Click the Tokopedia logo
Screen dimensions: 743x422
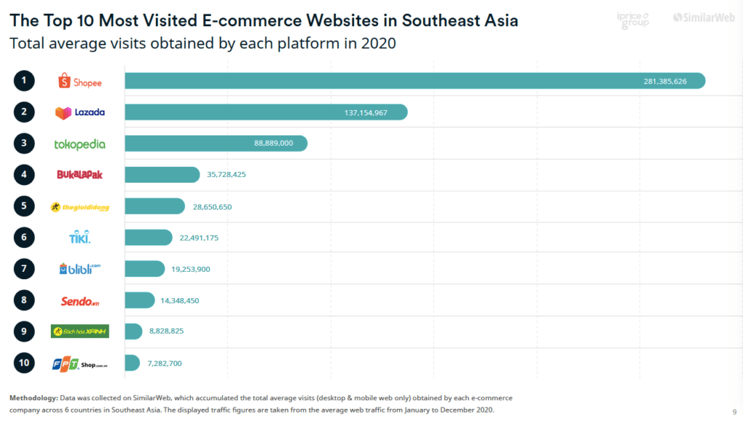click(x=80, y=144)
